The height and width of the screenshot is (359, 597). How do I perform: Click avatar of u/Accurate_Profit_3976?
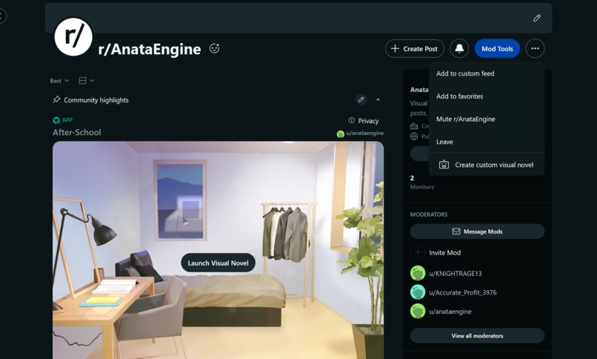coord(418,292)
